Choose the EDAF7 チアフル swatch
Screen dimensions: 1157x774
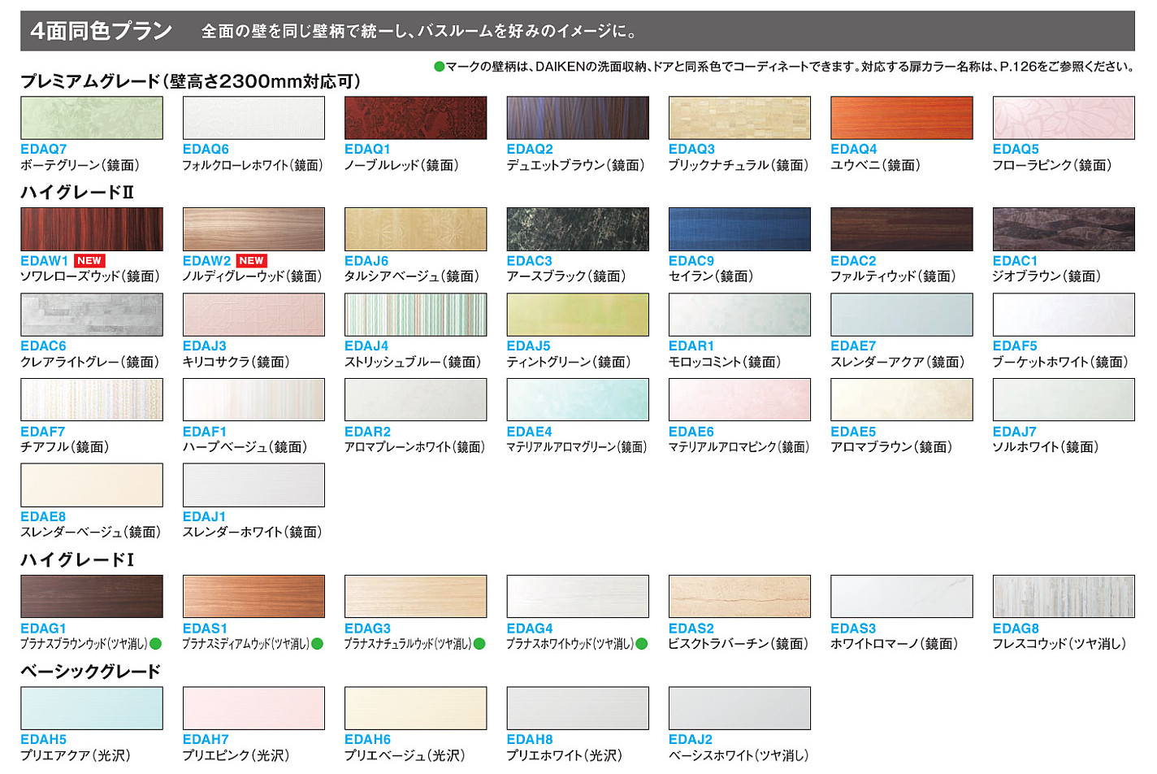coord(92,399)
